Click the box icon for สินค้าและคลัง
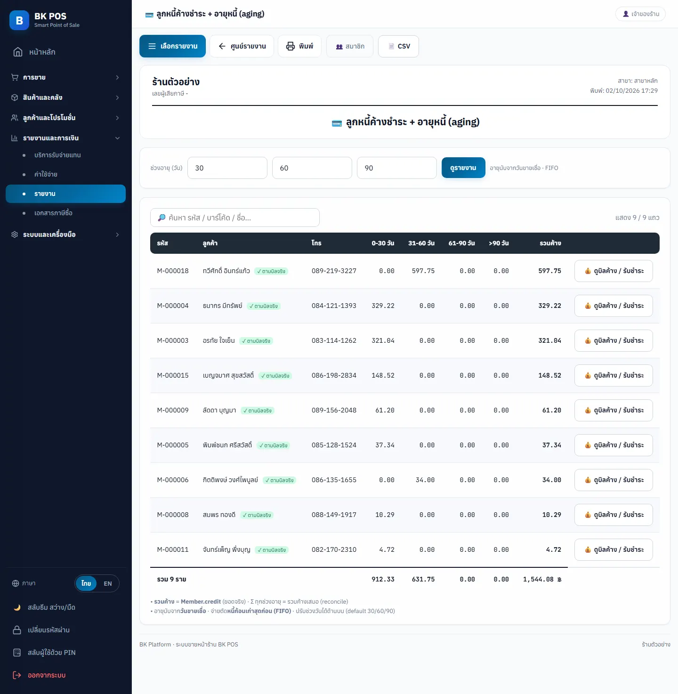678x694 pixels. click(15, 97)
